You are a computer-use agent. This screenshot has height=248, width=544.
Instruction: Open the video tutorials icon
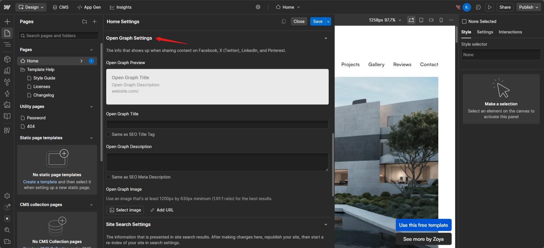(7, 241)
